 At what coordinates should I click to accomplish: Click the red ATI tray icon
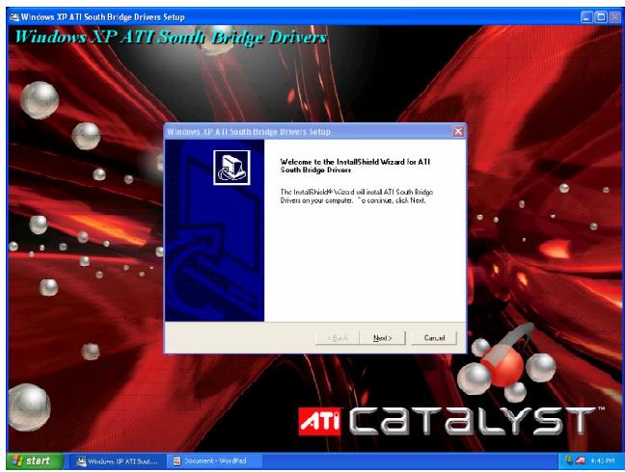click(x=581, y=460)
